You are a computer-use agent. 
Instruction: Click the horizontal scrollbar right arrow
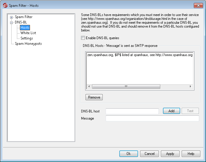pyautogui.click(x=191, y=87)
